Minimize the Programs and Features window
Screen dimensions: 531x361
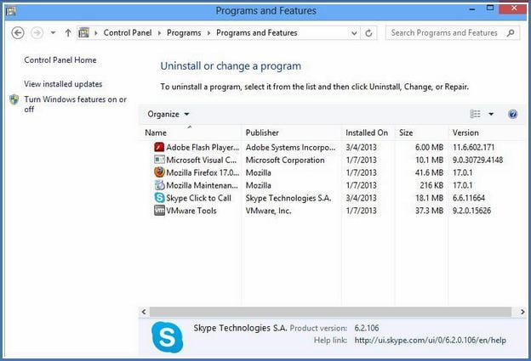[x=472, y=9]
